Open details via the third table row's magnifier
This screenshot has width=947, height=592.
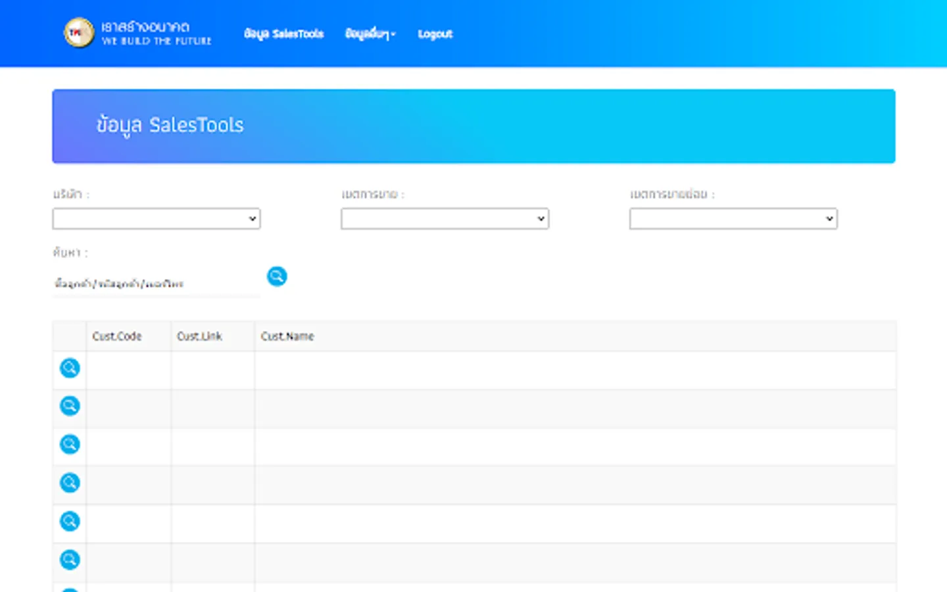click(x=70, y=444)
